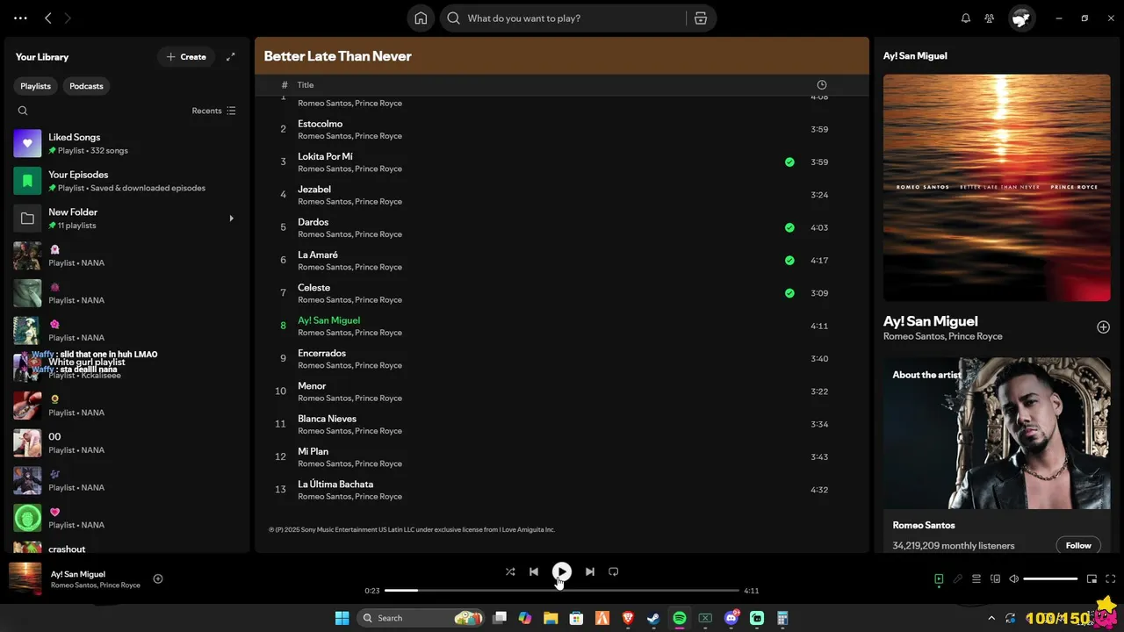
Task: Open album cover thumbnail in player bar
Action: coord(25,579)
